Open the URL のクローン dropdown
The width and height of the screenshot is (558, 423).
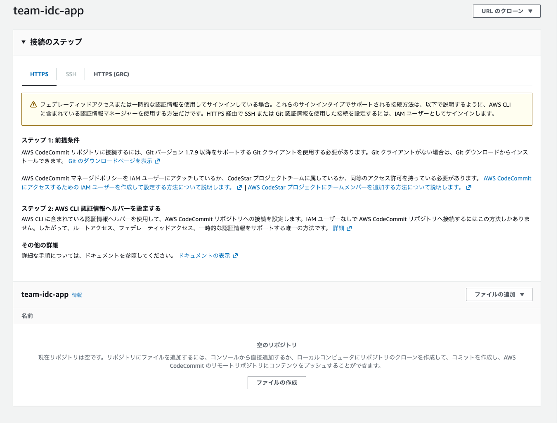(x=506, y=11)
